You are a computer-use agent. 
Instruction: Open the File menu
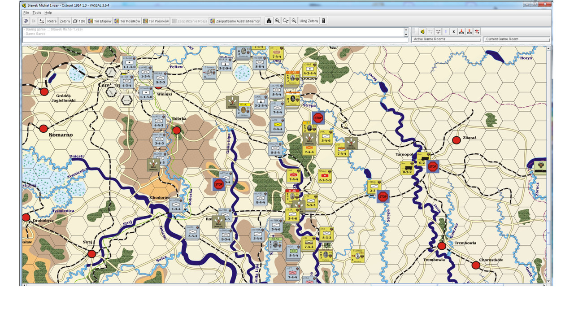pos(26,13)
